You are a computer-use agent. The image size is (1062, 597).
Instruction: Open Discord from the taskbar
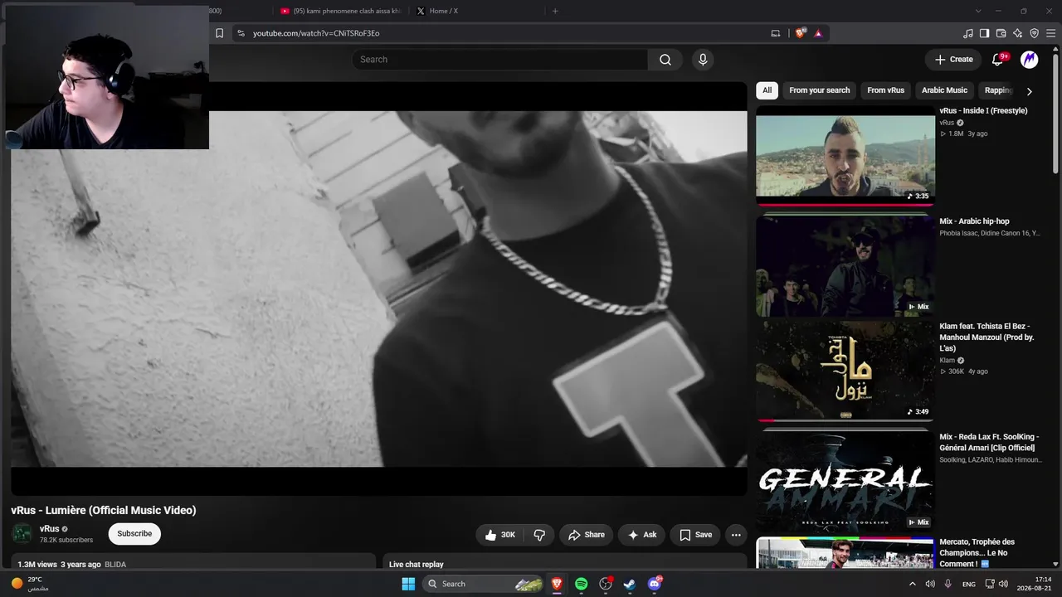pyautogui.click(x=654, y=584)
